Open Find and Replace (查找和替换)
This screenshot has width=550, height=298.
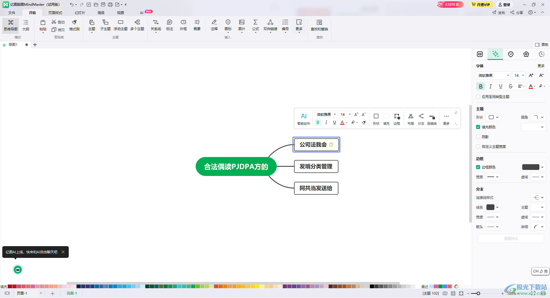[319, 25]
